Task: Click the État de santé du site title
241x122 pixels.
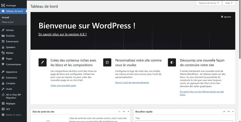Action: pyautogui.click(x=43, y=112)
